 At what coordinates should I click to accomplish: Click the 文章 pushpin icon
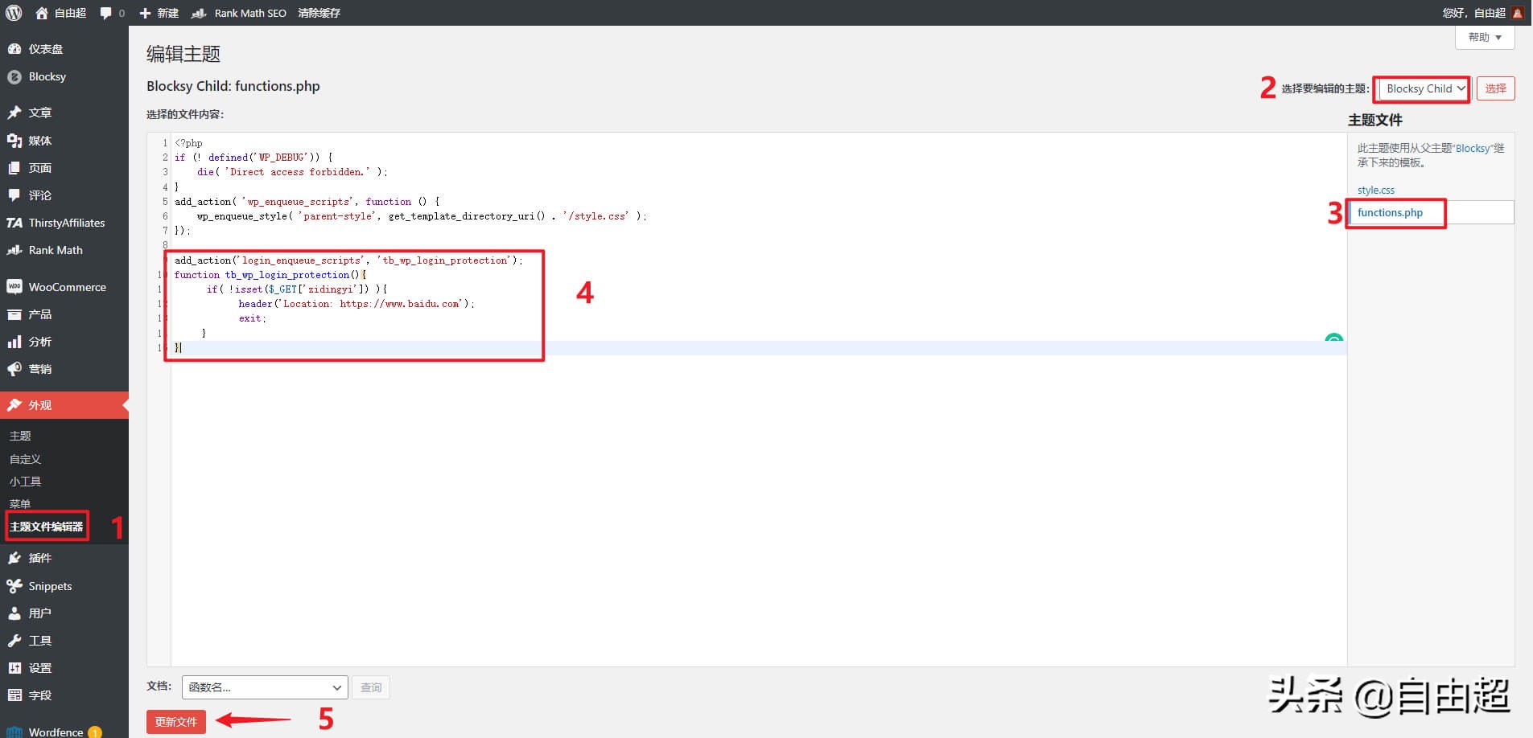[x=14, y=113]
